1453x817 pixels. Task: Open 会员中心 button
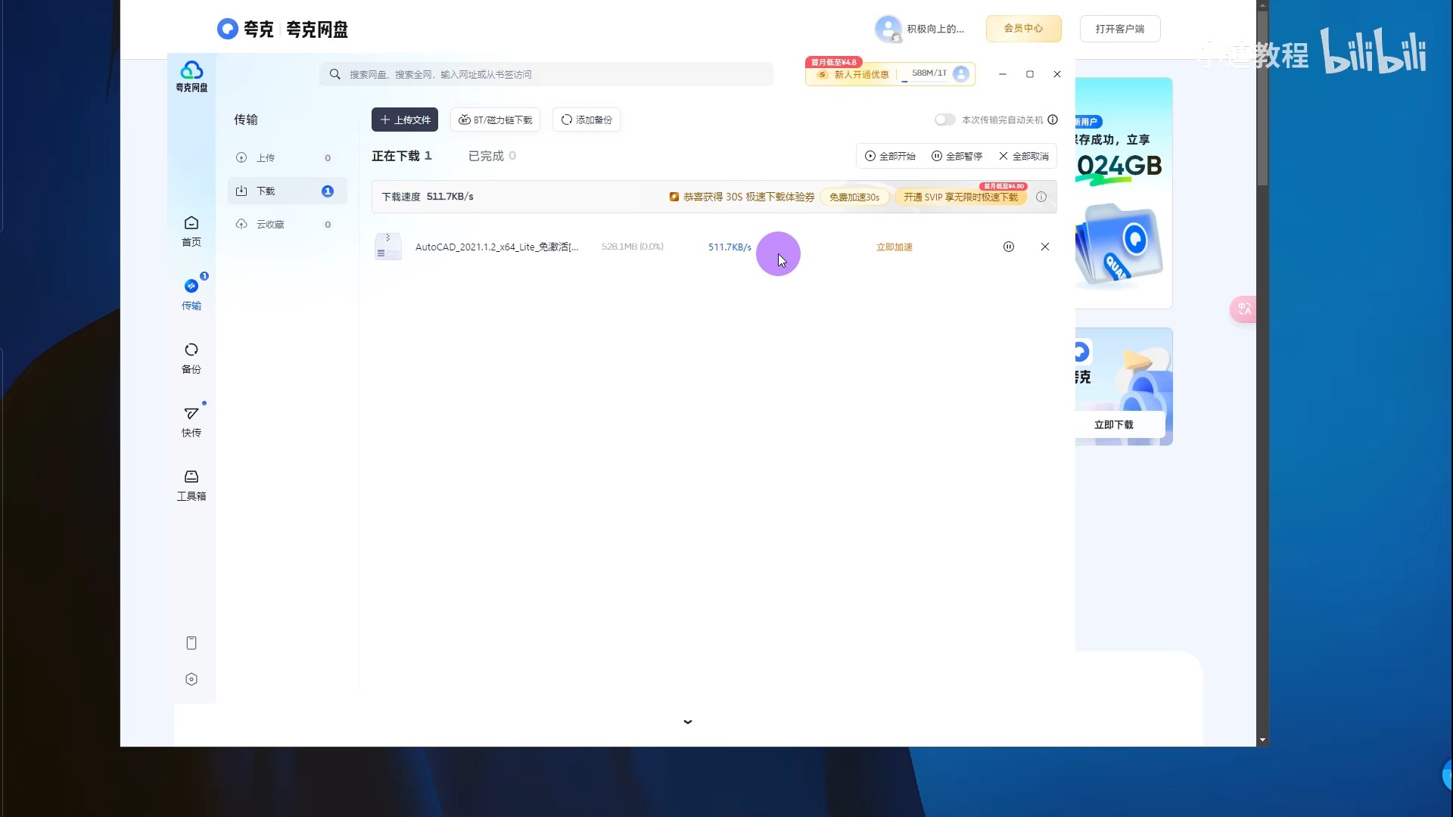1023,29
